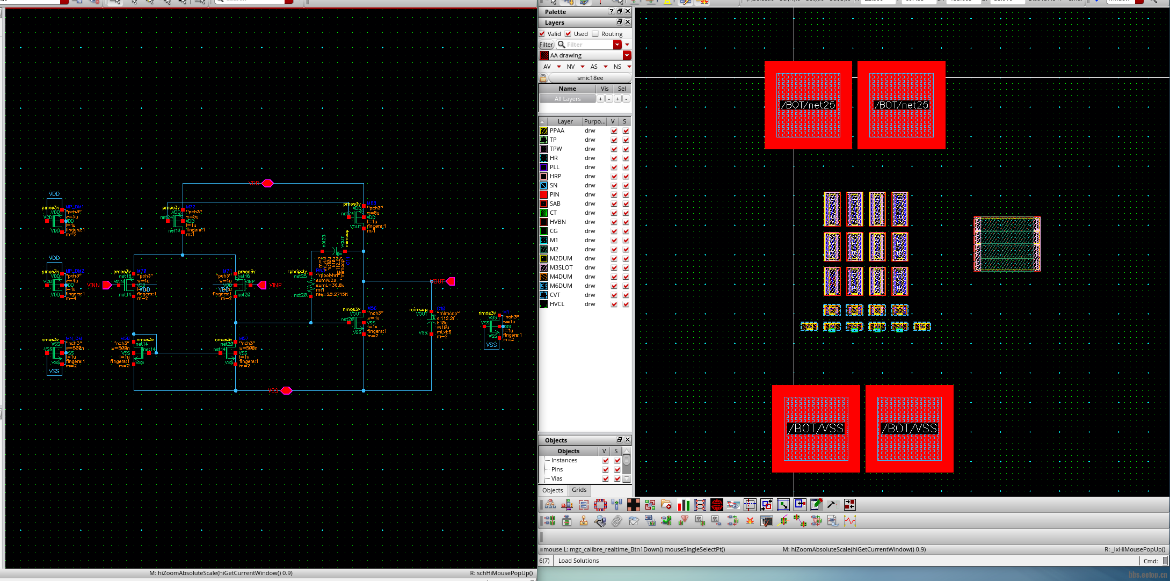Open the AA drawing layer dropdown
Image resolution: width=1170 pixels, height=581 pixels.
[627, 55]
